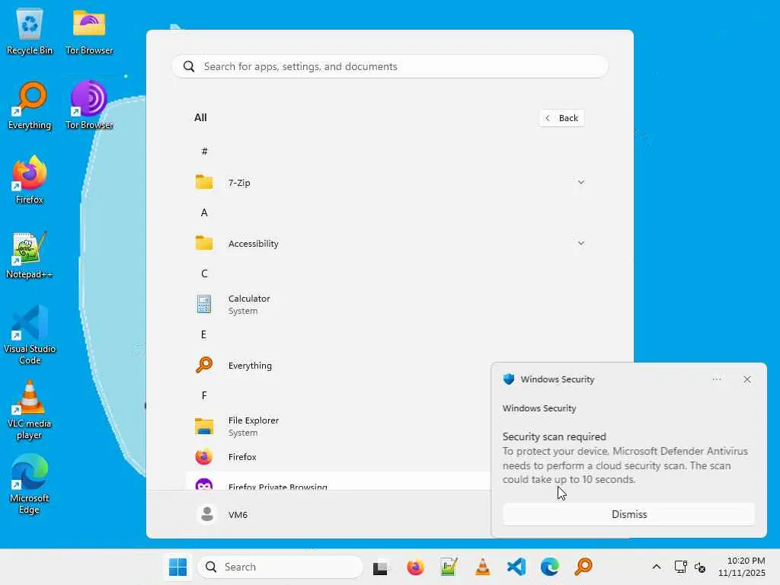The image size is (780, 585).
Task: Click the Start menu search field
Action: pyautogui.click(x=390, y=66)
